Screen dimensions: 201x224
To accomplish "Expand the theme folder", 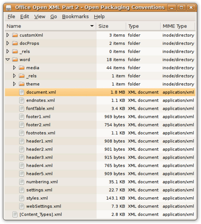I will tap(15, 84).
